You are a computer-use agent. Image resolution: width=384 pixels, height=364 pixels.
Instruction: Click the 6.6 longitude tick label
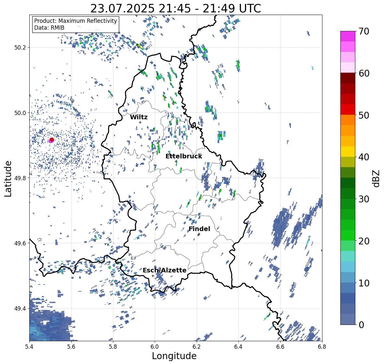tap(280, 347)
